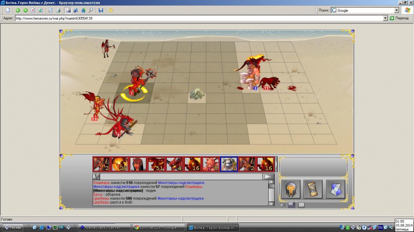Click the demon hero holding an axe
This screenshot has width=414, height=232.
107,49
